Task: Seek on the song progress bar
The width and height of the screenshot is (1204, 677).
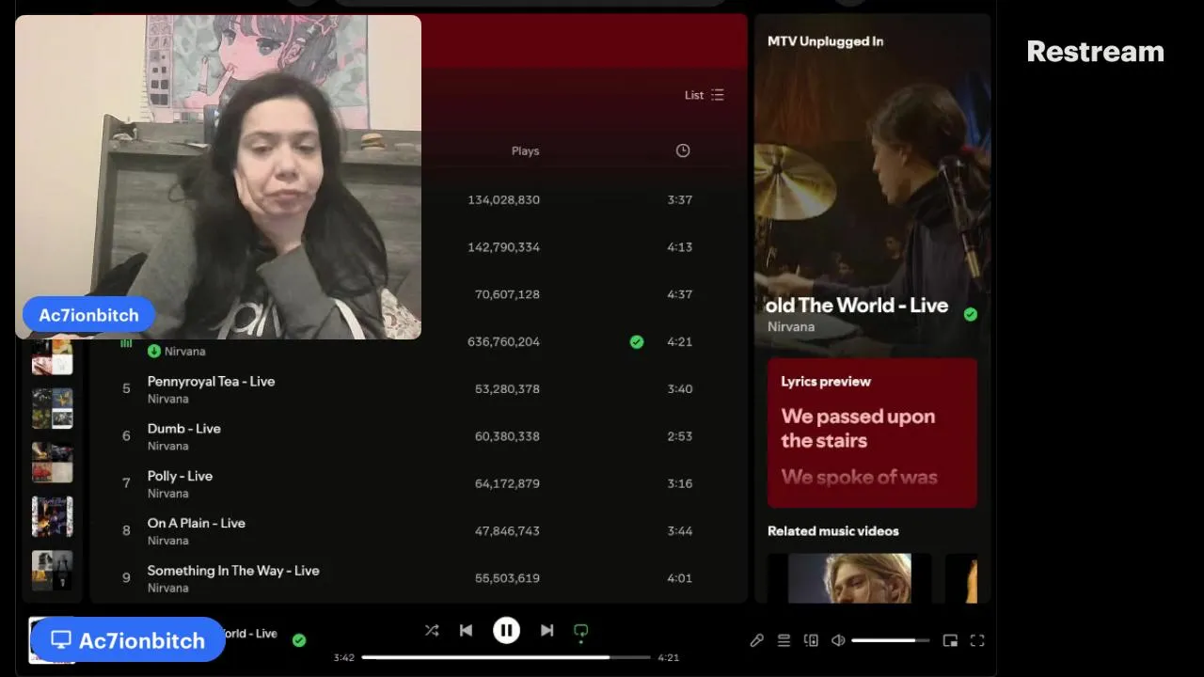Action: pyautogui.click(x=506, y=657)
